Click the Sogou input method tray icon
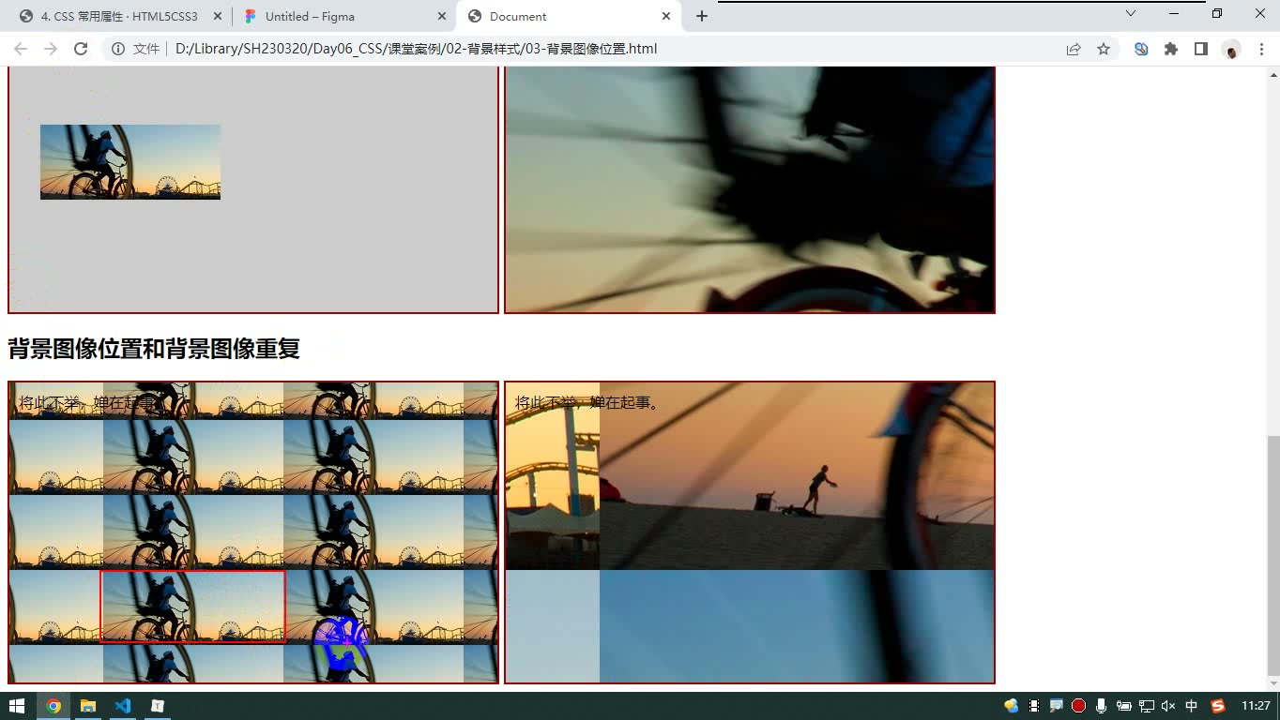1280x720 pixels. pos(1218,706)
